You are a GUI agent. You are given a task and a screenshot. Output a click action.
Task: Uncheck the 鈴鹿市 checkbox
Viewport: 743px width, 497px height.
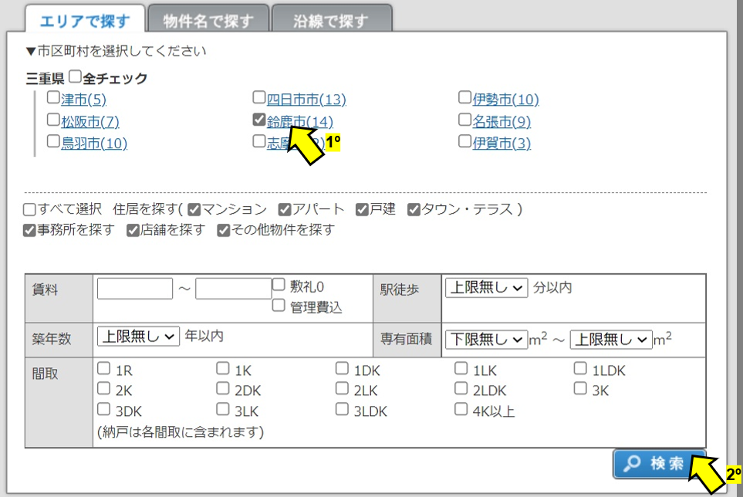click(x=259, y=120)
